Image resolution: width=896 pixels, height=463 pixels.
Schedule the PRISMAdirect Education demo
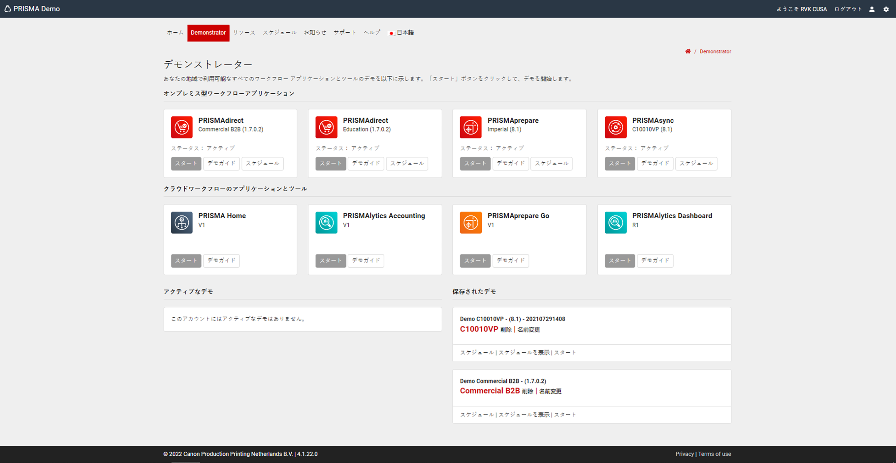click(407, 163)
